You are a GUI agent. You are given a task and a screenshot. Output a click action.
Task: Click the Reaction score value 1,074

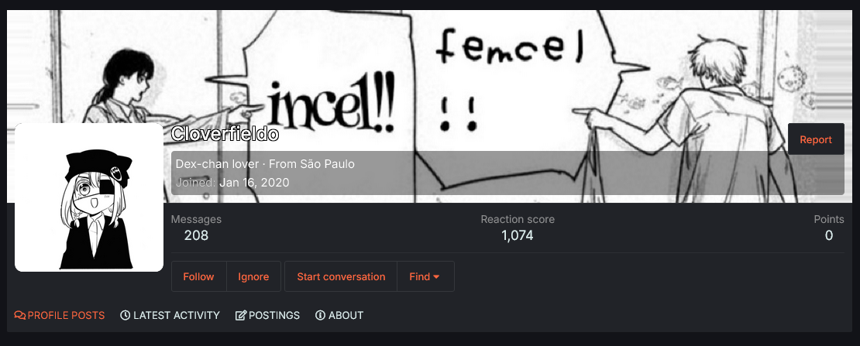click(518, 236)
